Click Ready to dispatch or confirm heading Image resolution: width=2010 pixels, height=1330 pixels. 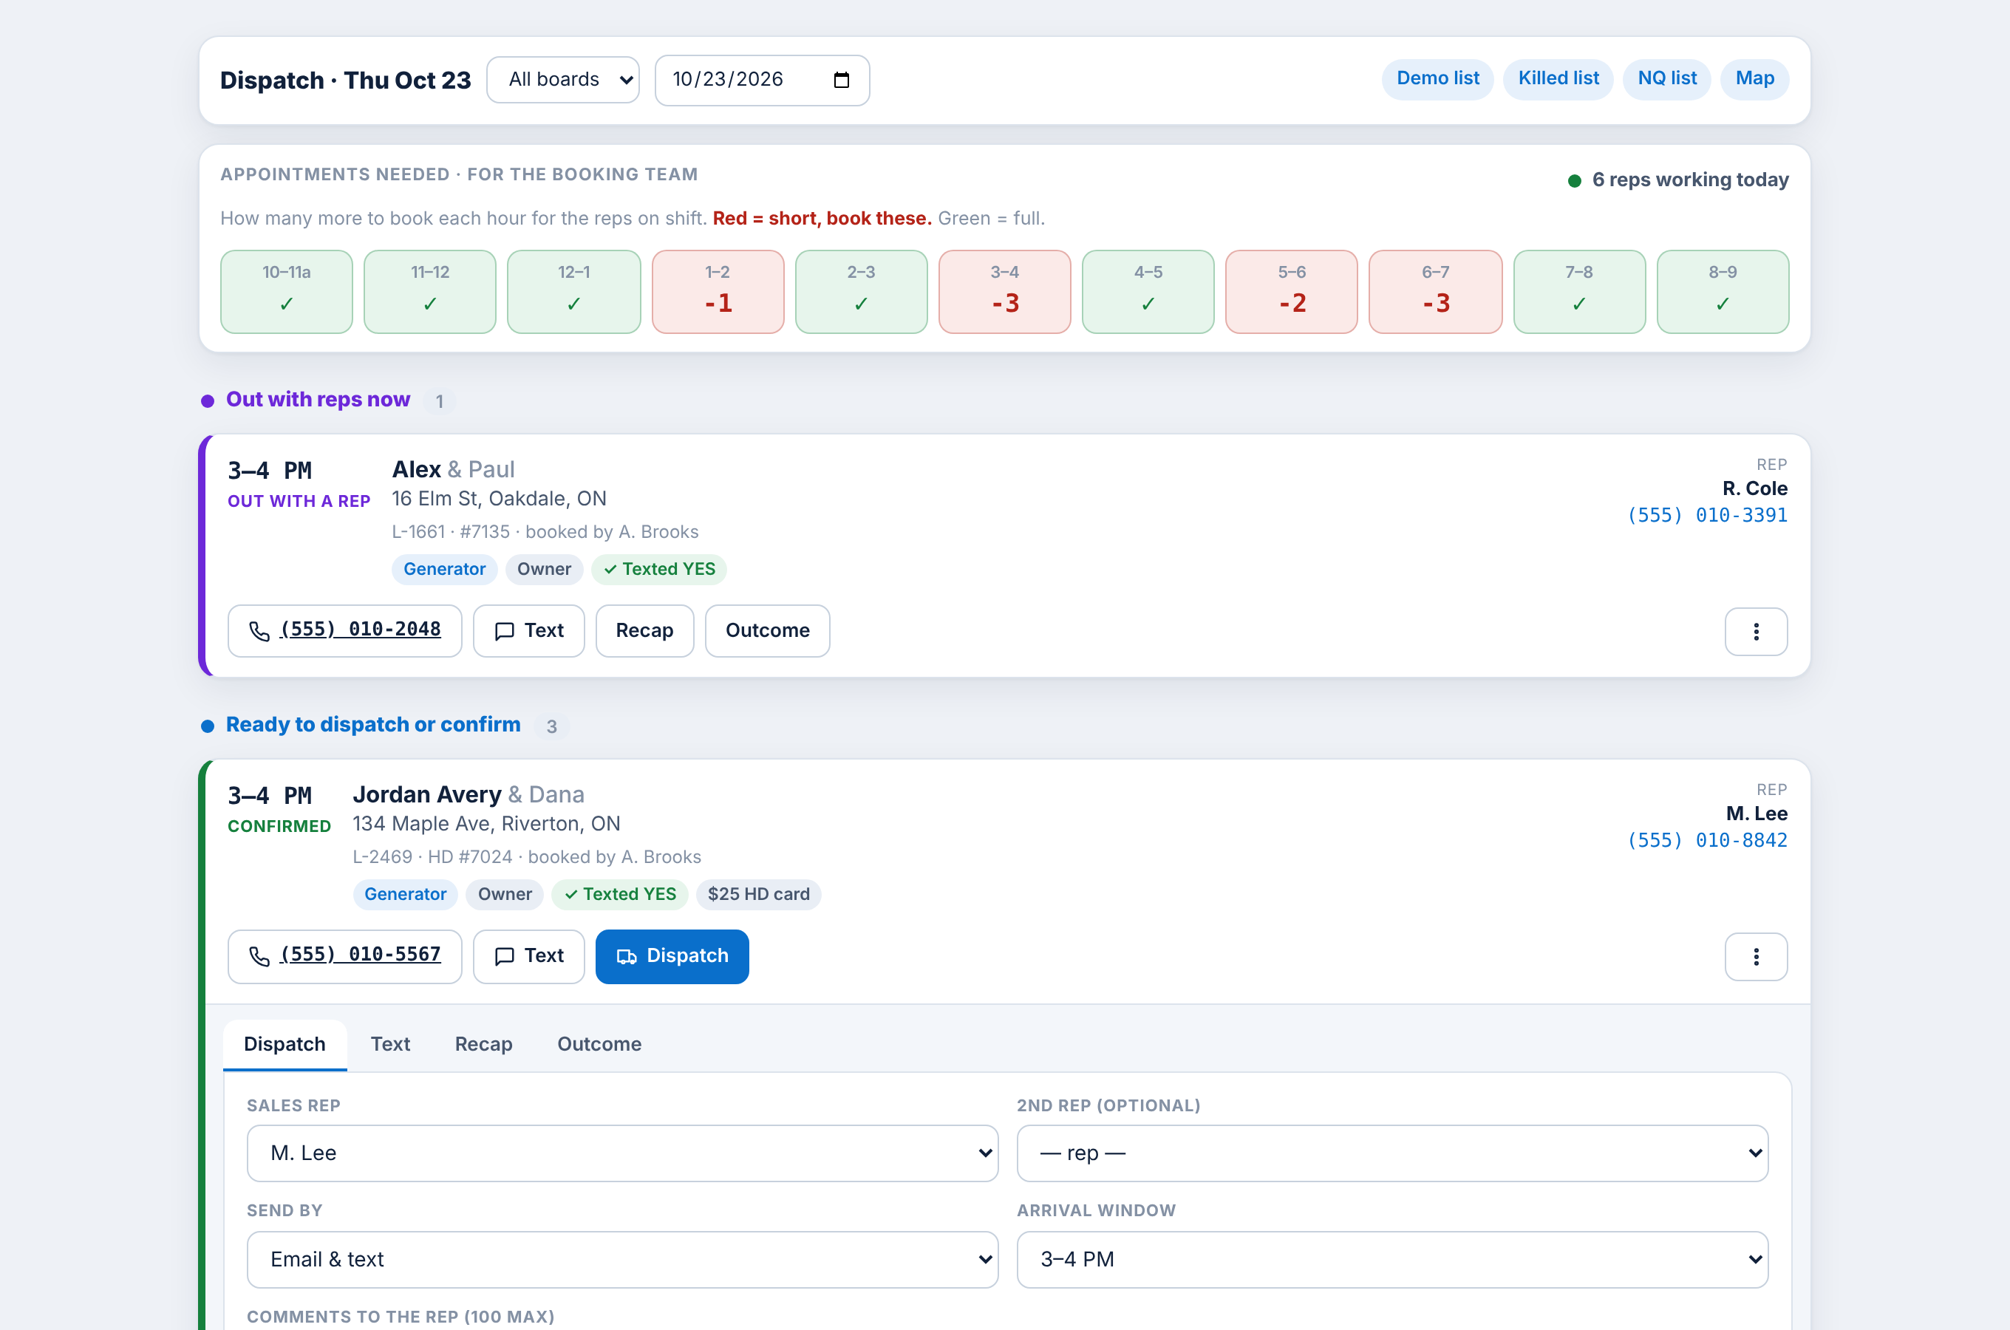click(x=373, y=724)
